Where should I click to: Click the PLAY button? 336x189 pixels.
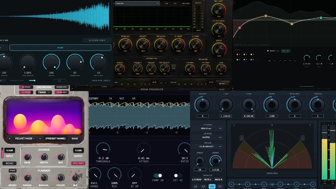60,48
